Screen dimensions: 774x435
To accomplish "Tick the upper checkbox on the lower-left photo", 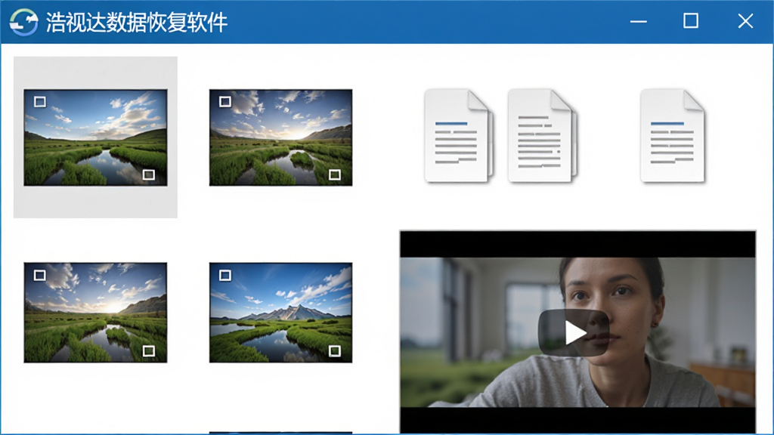I will point(40,275).
